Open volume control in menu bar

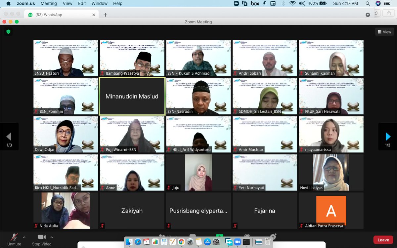tap(302, 3)
